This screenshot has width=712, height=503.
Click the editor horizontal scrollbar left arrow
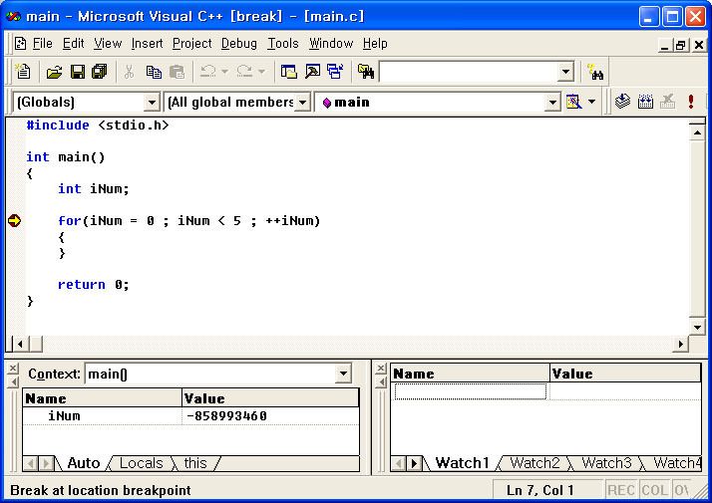pos(20,344)
